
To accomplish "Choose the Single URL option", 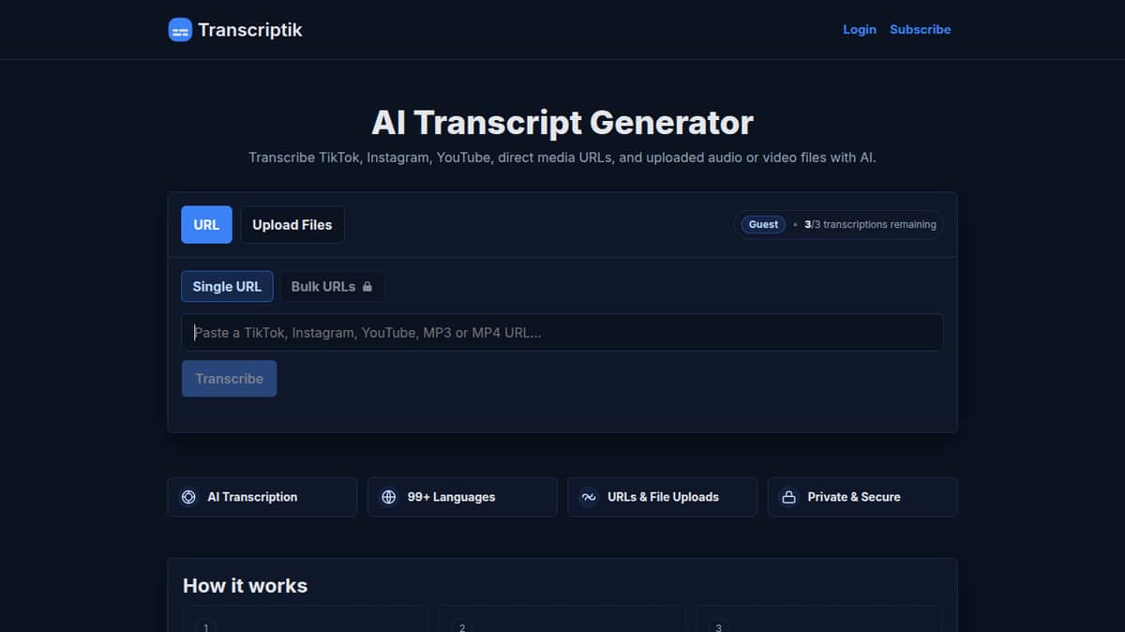I will tap(227, 287).
